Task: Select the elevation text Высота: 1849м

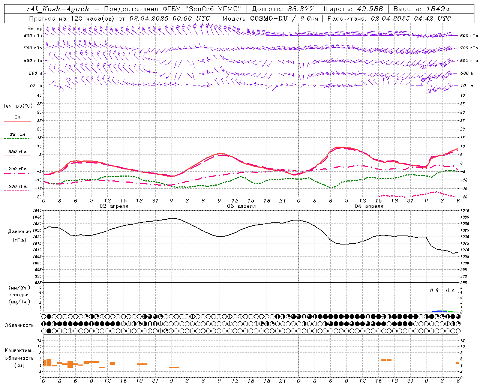Action: coord(421,9)
